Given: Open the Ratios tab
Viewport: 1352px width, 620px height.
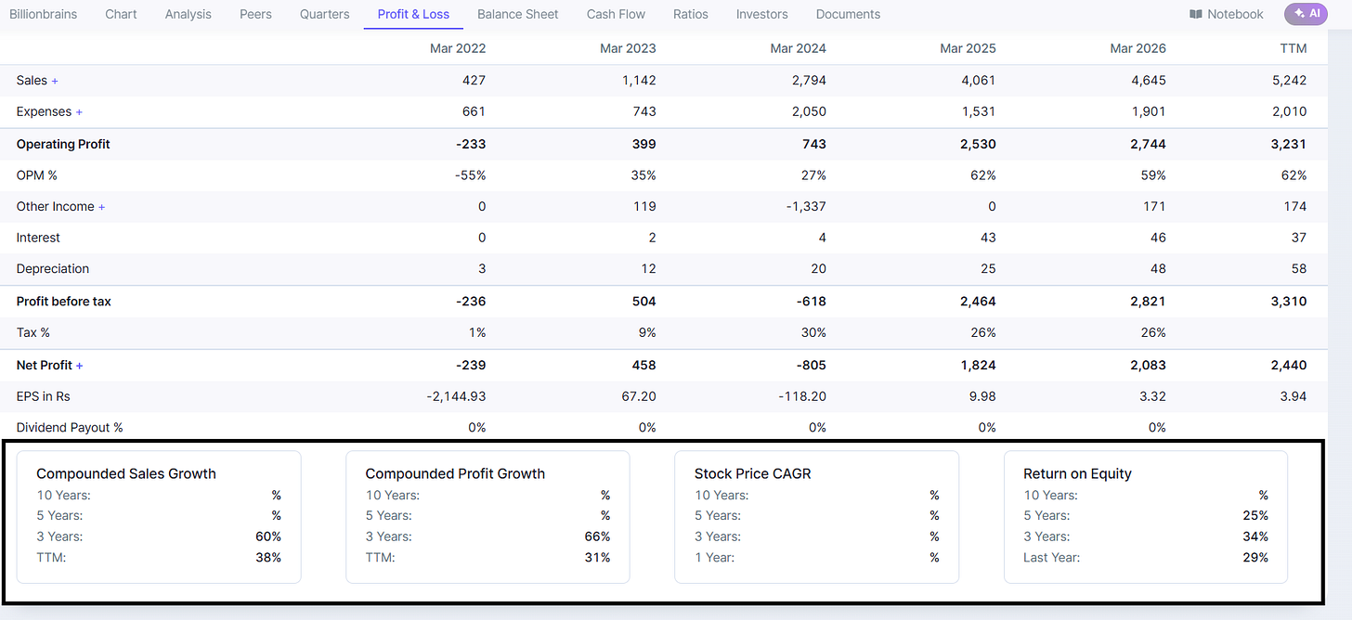Looking at the screenshot, I should pos(691,14).
